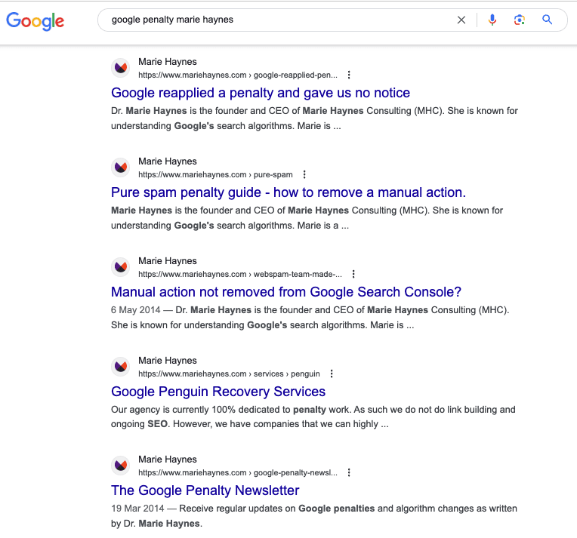
Task: Click favicon of the reapplied penalty result
Action: [x=121, y=68]
